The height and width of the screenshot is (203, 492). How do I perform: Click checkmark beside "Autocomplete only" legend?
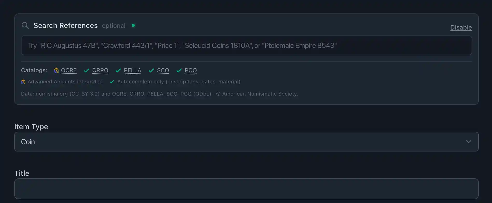[112, 82]
